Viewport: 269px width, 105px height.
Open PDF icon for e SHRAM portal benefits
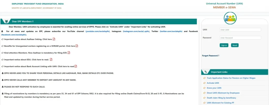click(x=77, y=46)
